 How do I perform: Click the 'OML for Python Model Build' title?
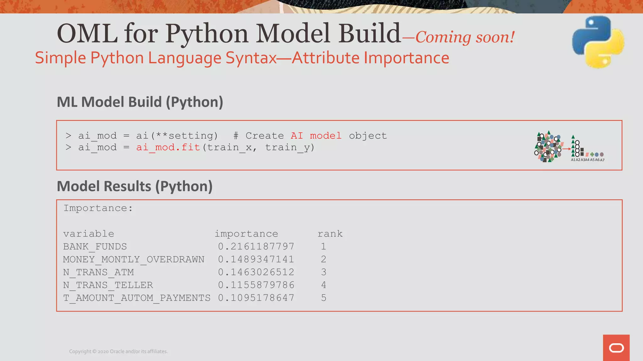pyautogui.click(x=229, y=34)
